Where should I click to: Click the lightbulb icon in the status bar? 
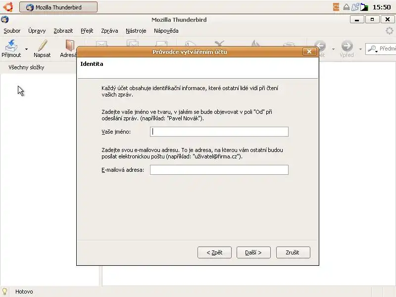pyautogui.click(x=5, y=292)
